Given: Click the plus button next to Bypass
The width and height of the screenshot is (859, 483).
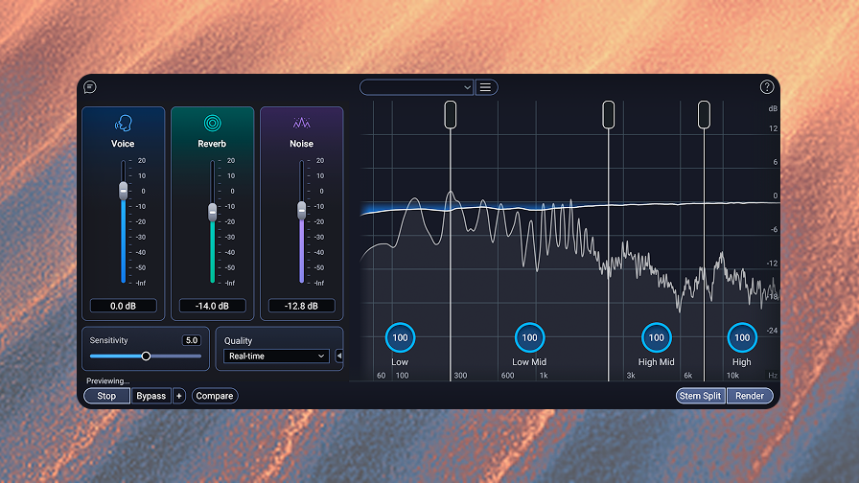Looking at the screenshot, I should coord(178,396).
